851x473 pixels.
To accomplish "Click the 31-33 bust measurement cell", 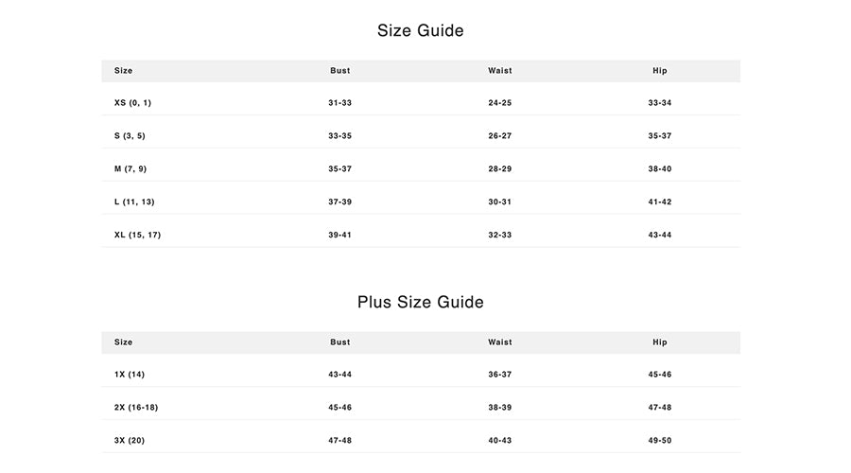I will [x=339, y=103].
